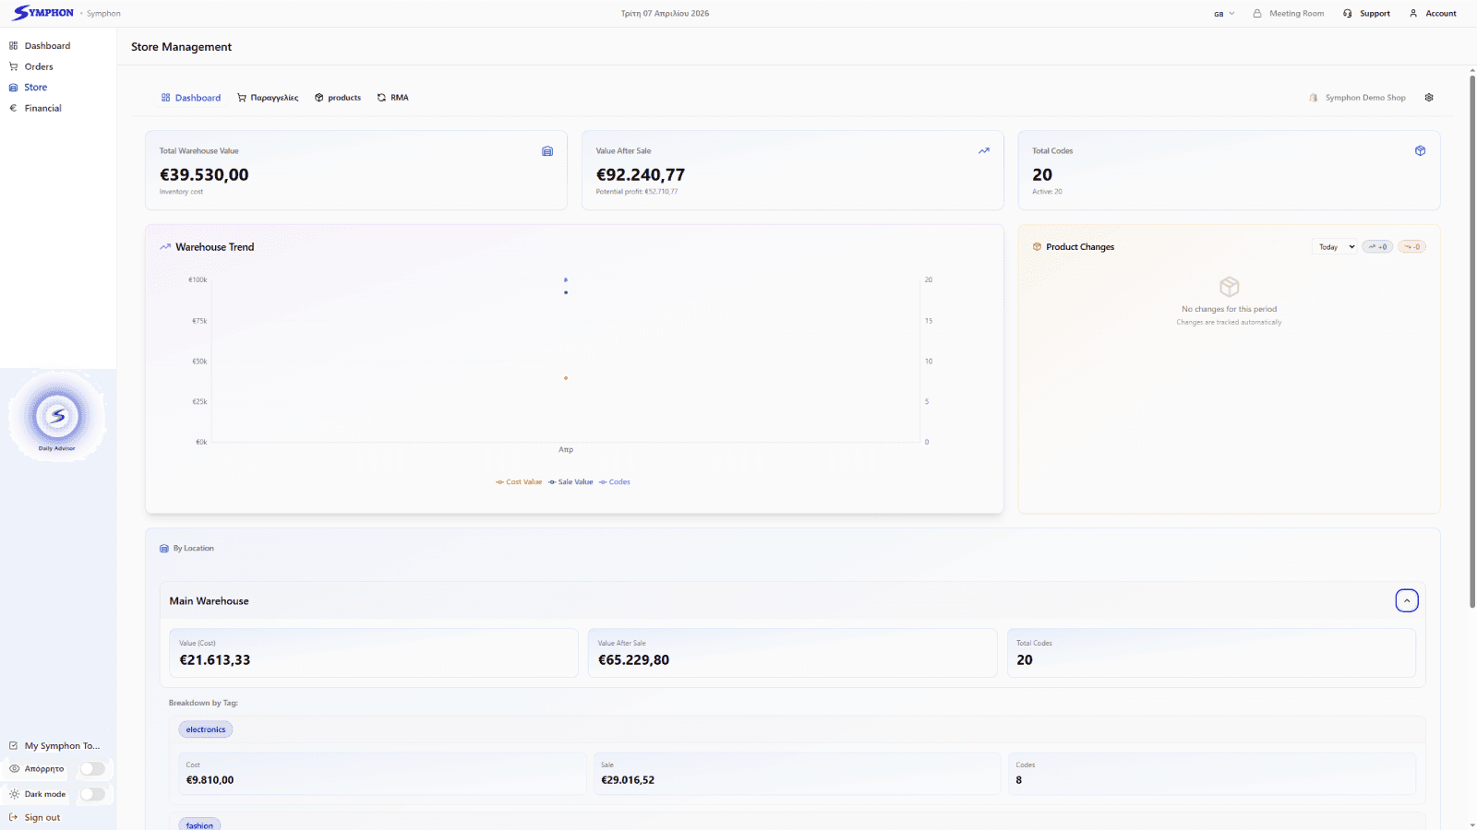The width and height of the screenshot is (1477, 830).
Task: Switch to the RMA tab
Action: tap(392, 98)
